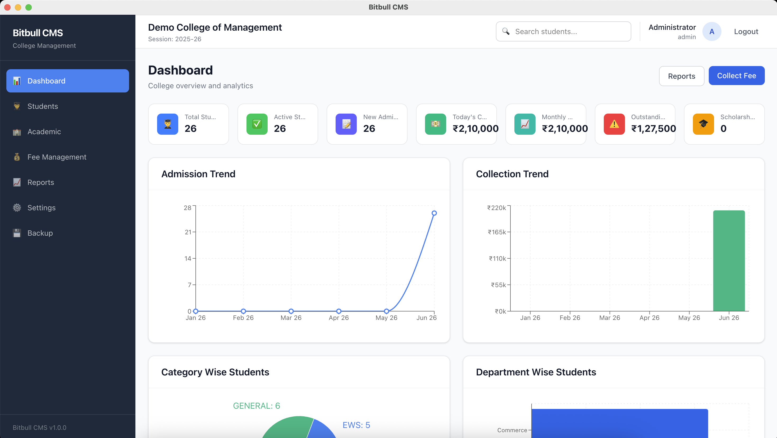Click the Active Students count 26
The width and height of the screenshot is (777, 438).
pyautogui.click(x=280, y=129)
